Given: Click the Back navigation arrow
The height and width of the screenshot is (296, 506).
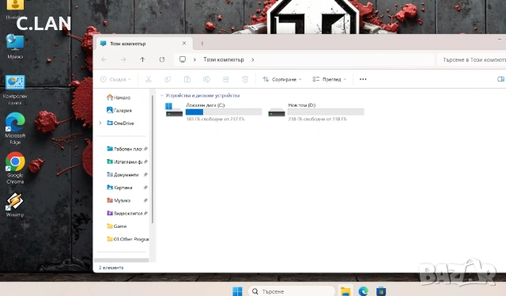Looking at the screenshot, I should (104, 59).
